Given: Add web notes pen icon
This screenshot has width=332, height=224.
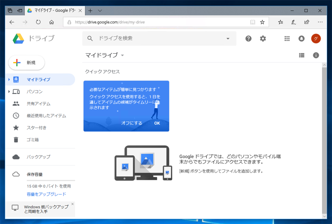Looking at the screenshot, I should (294, 22).
